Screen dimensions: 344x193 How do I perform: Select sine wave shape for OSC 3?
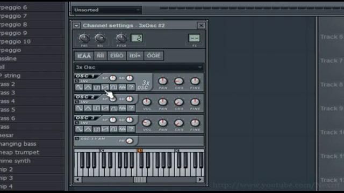coord(79,129)
